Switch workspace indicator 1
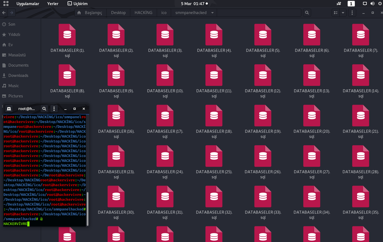This screenshot has width=383, height=242. point(351,4)
